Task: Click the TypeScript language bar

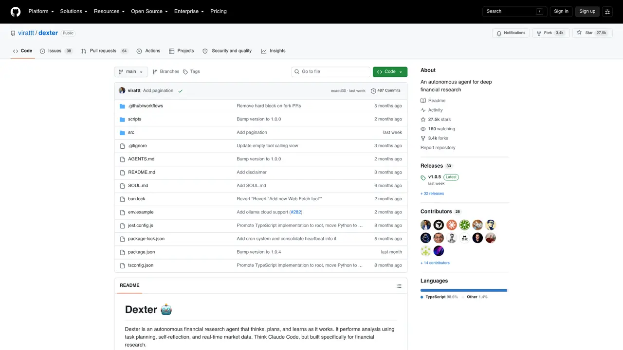Action: 463,290
